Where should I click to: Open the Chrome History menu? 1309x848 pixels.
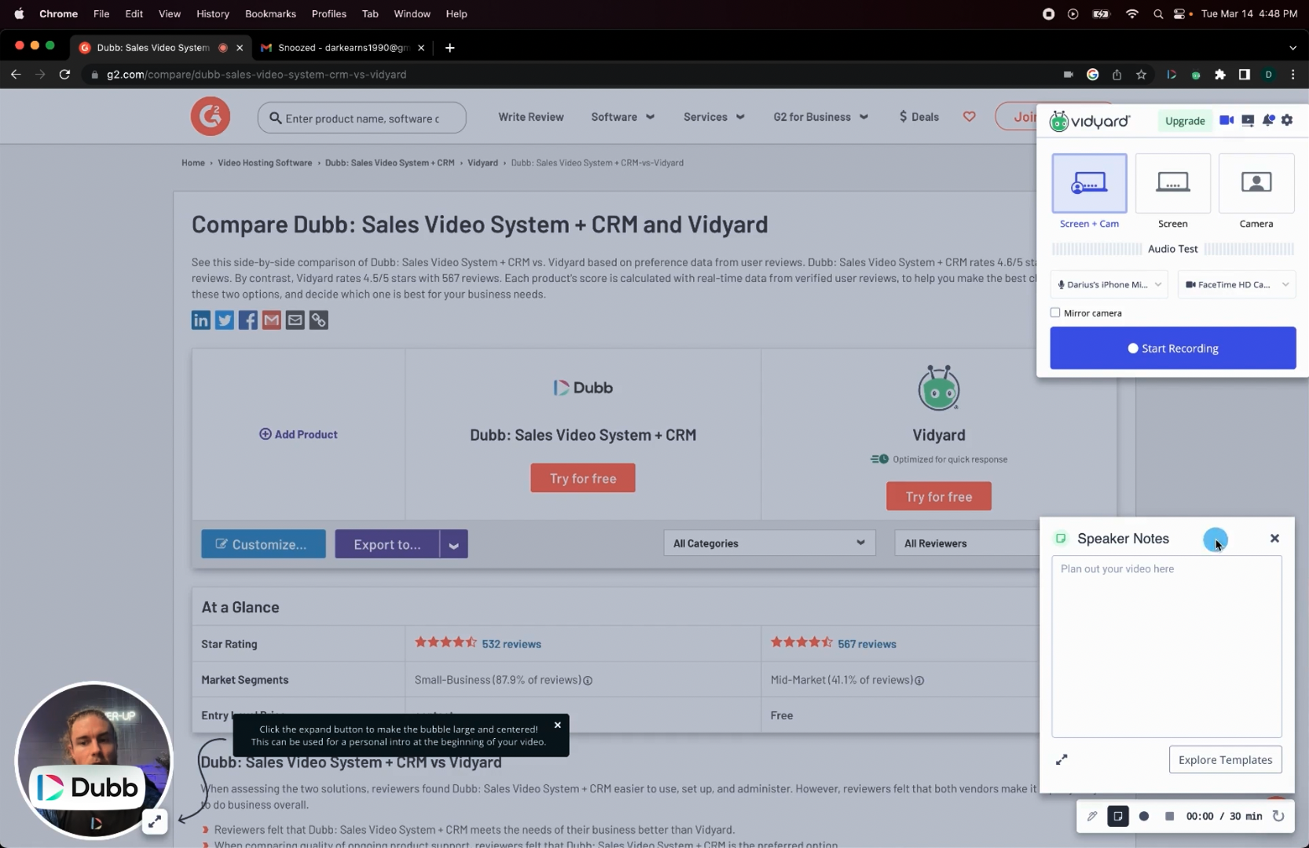click(x=212, y=13)
